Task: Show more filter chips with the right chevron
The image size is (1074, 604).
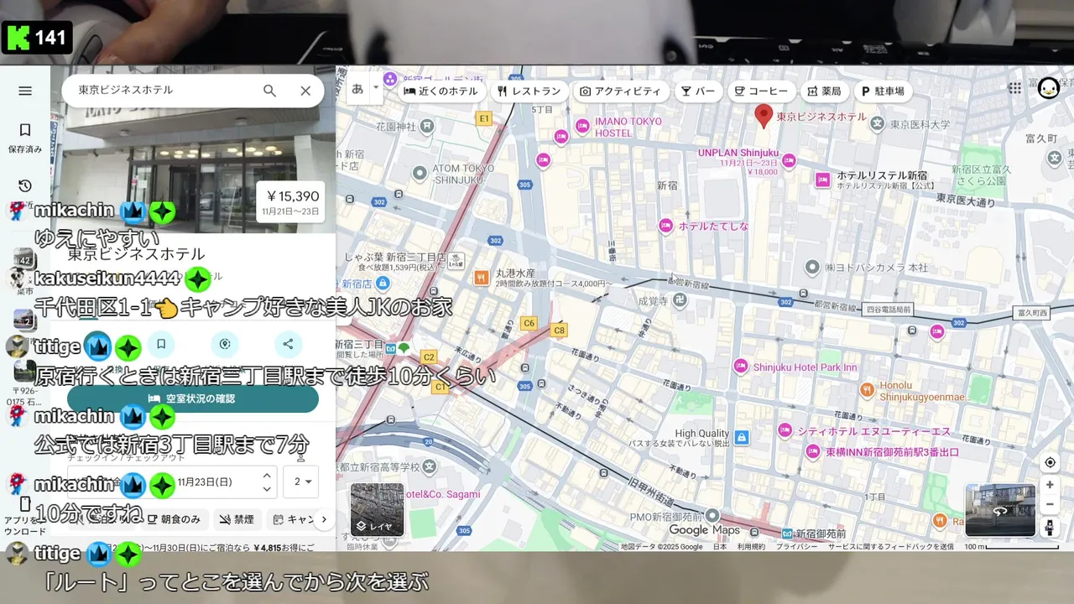Action: pyautogui.click(x=324, y=519)
